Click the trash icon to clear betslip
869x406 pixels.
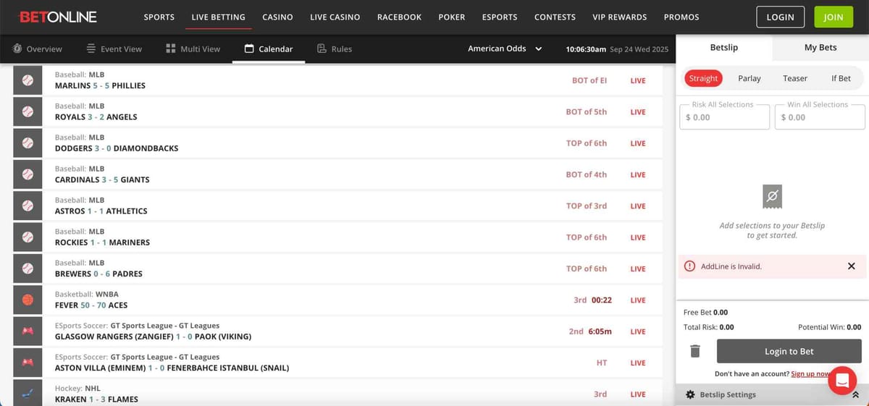pyautogui.click(x=695, y=351)
